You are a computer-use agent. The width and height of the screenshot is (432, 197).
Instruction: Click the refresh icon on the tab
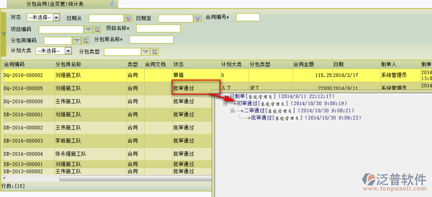pyautogui.click(x=112, y=4)
